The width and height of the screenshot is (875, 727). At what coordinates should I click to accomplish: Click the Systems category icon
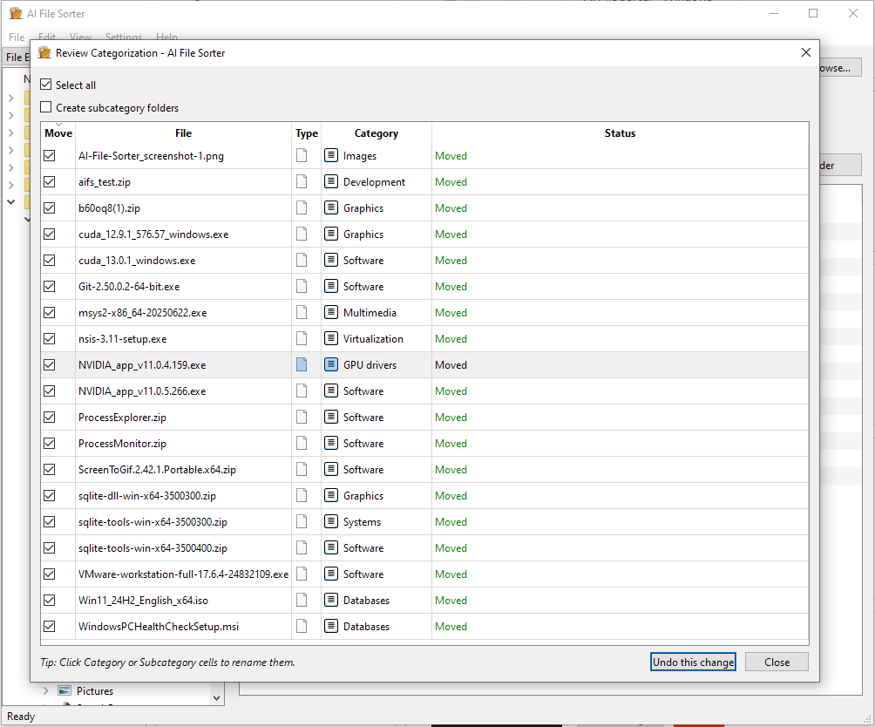pyautogui.click(x=331, y=521)
